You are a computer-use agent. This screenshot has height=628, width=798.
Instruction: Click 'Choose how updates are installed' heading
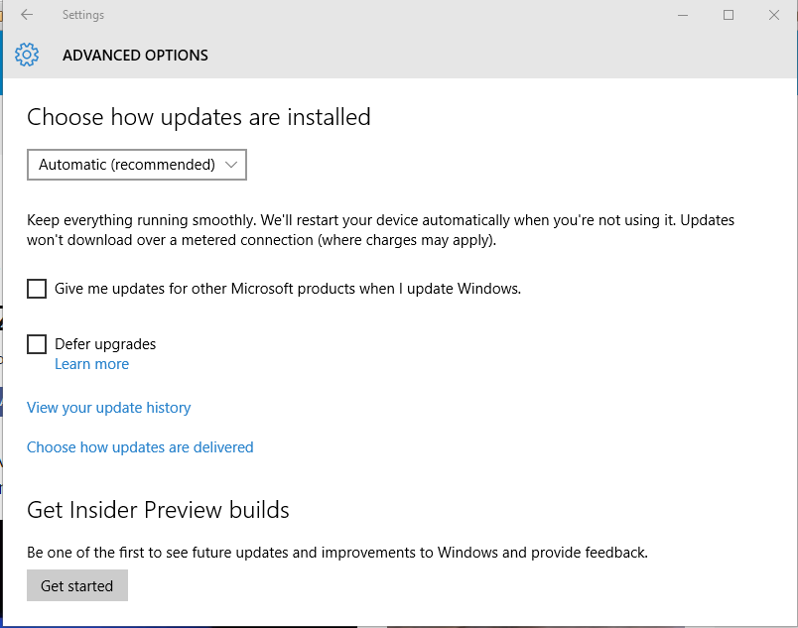[x=199, y=117]
